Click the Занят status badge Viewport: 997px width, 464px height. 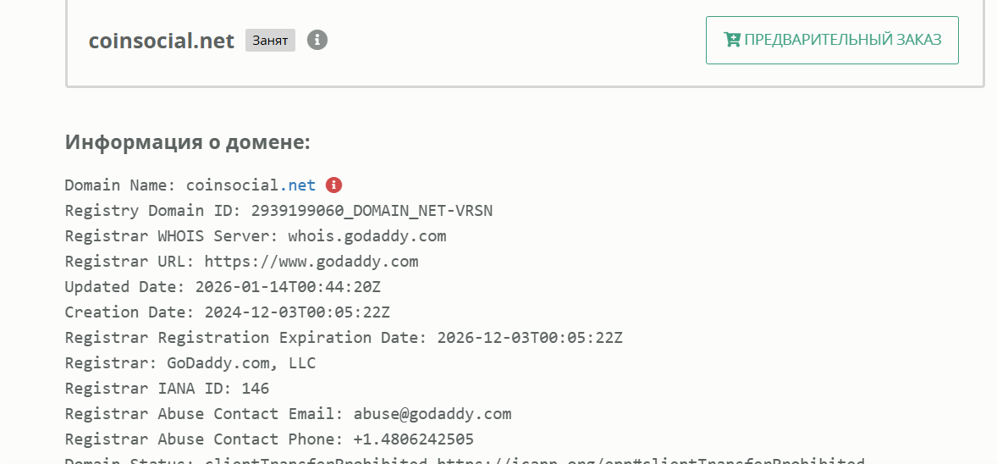270,41
